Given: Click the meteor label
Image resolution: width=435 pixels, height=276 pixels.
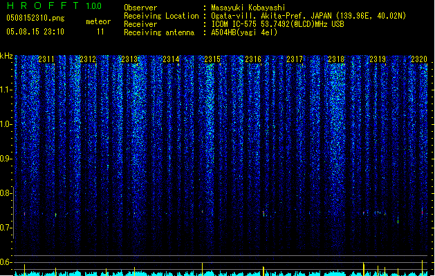Looking at the screenshot, I should [98, 21].
